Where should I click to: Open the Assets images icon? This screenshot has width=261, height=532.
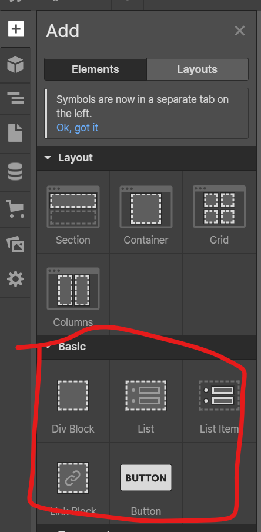(15, 244)
